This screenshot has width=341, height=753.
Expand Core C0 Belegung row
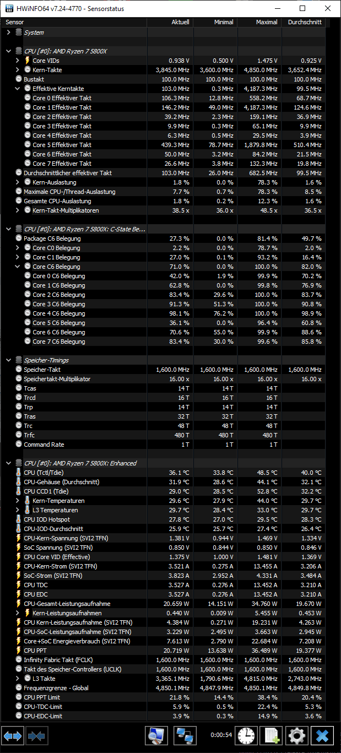pyautogui.click(x=18, y=247)
